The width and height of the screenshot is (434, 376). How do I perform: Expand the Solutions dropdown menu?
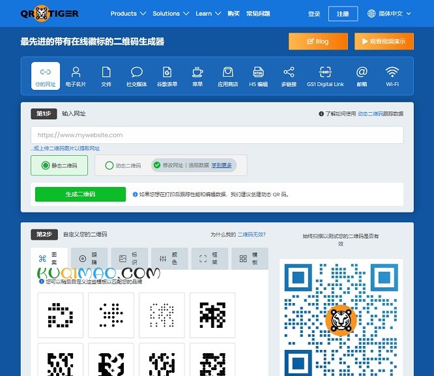171,14
